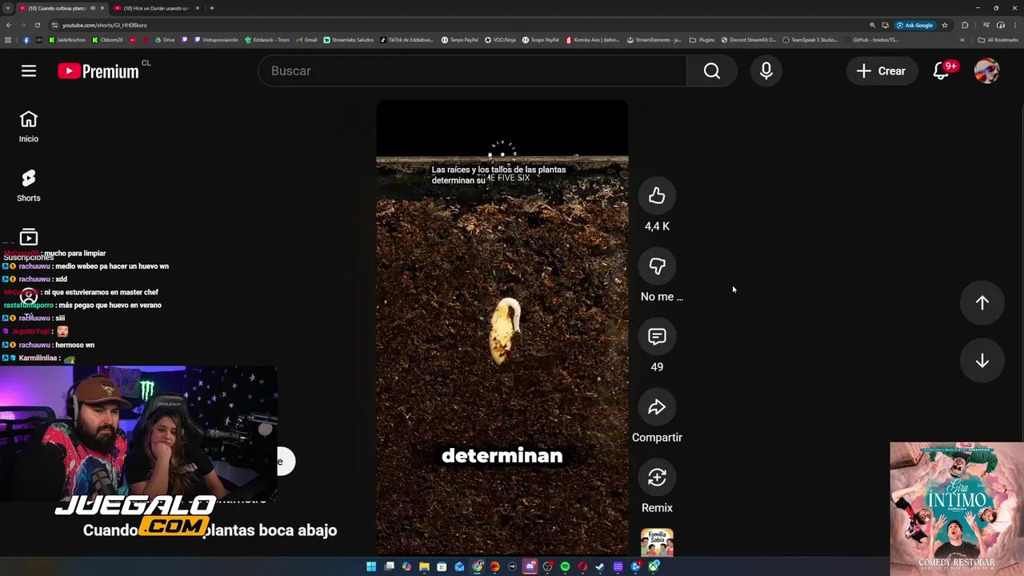Reload the page
1024x576 pixels.
[x=37, y=25]
